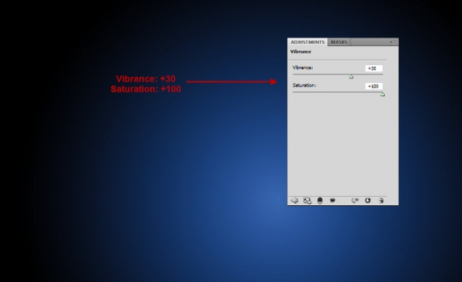Toggle adjustment layer visibility eye icon
Image resolution: width=462 pixels, height=282 pixels.
(333, 201)
